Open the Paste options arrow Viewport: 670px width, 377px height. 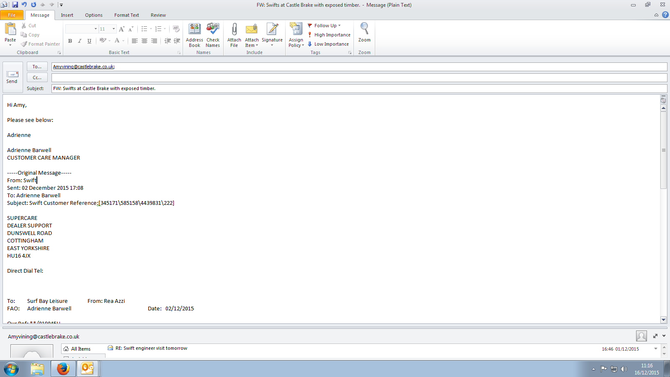pyautogui.click(x=10, y=45)
